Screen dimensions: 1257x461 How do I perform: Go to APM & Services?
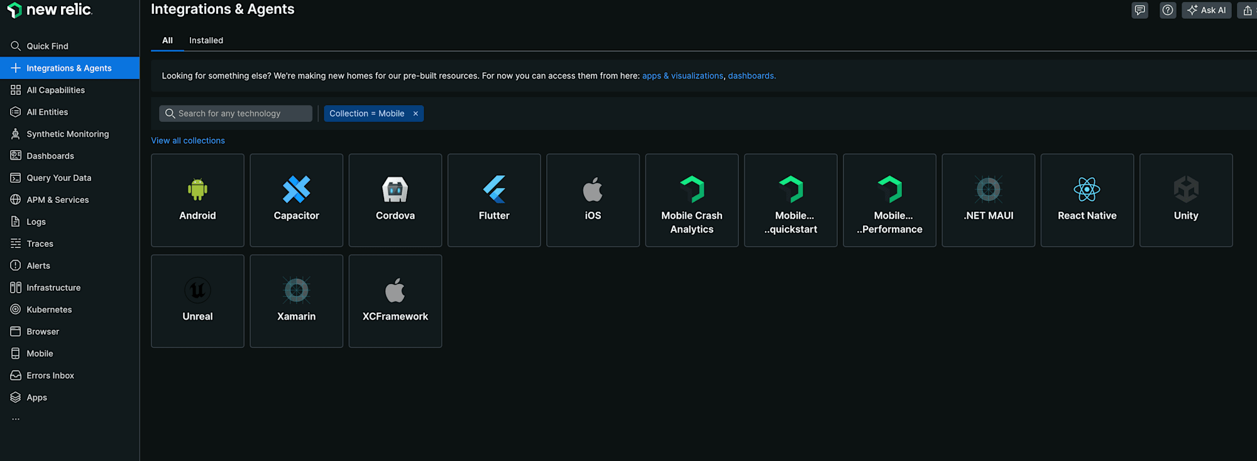[70, 200]
